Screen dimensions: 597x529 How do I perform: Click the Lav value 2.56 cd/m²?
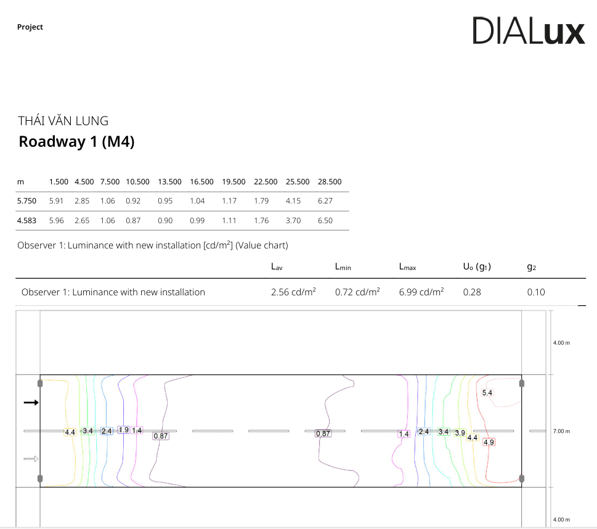pos(293,292)
